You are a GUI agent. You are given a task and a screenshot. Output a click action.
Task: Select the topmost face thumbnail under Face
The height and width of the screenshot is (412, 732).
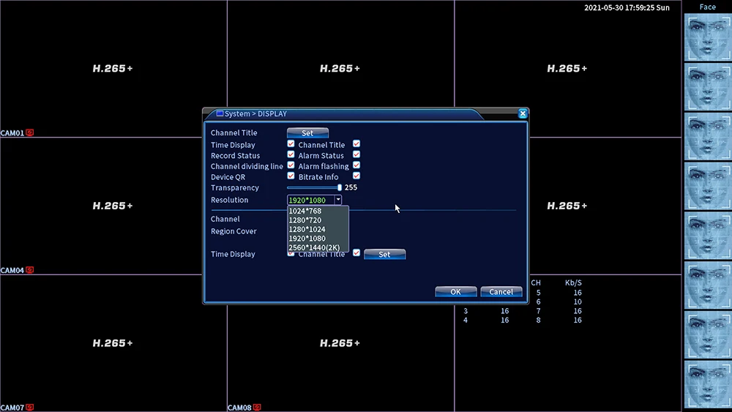707,37
